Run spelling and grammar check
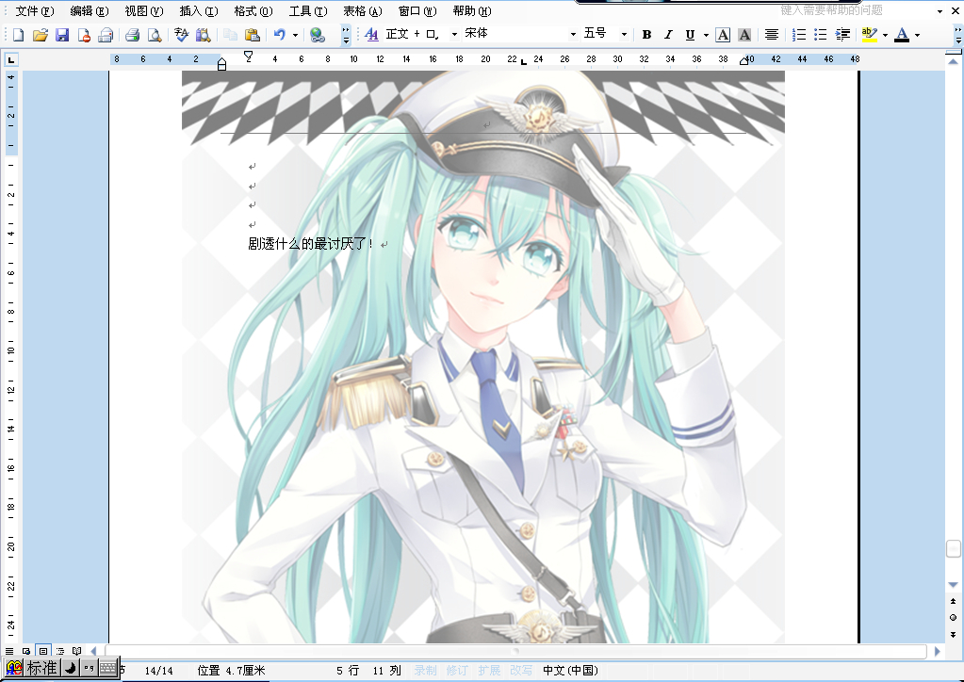Screen dimensions: 964x682 click(181, 35)
